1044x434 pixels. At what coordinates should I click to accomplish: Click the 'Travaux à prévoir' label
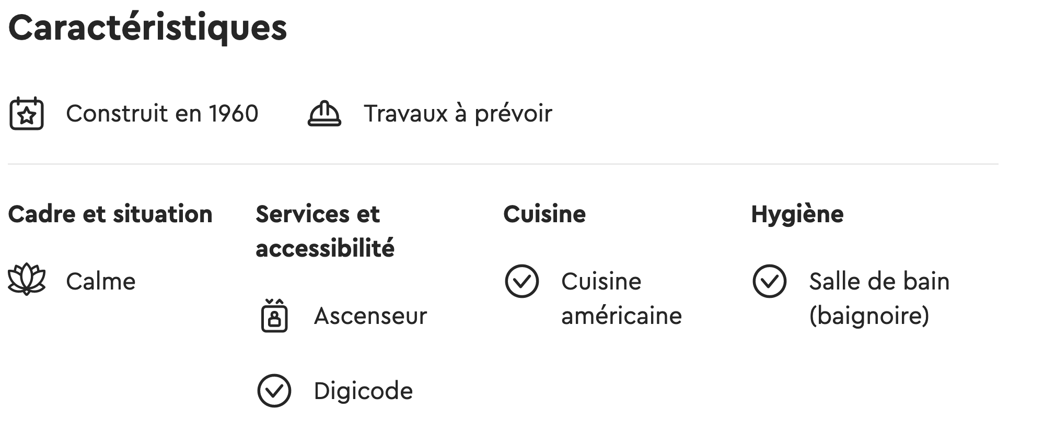pos(458,114)
